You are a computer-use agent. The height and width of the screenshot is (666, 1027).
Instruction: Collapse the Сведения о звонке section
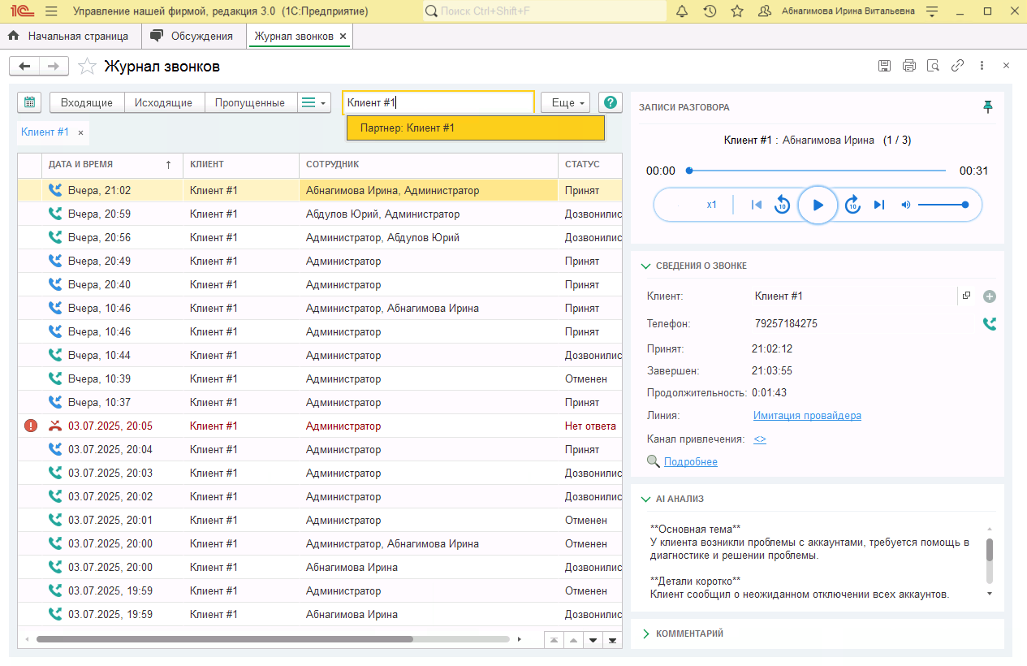646,266
